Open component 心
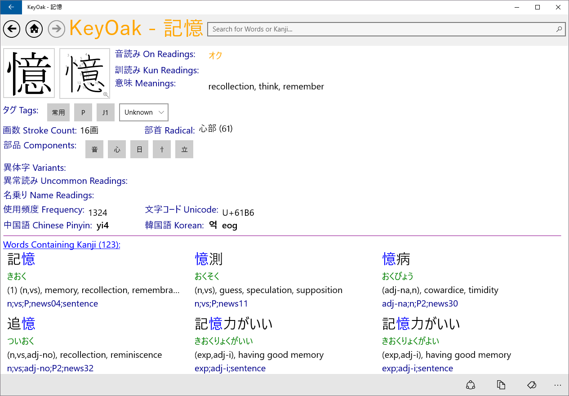Image resolution: width=569 pixels, height=396 pixels. coord(117,149)
